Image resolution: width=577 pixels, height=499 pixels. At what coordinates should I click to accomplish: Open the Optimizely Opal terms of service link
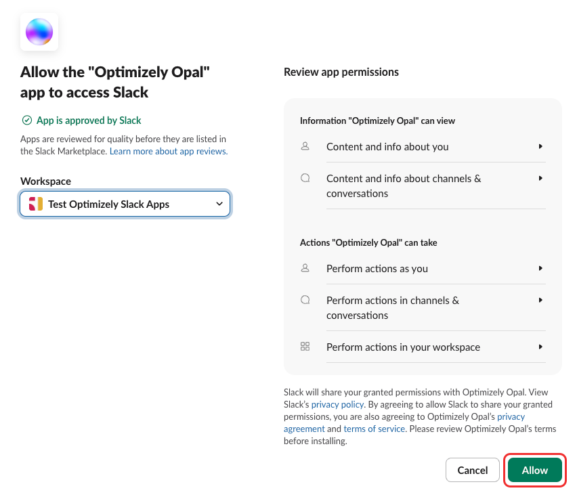pos(374,429)
